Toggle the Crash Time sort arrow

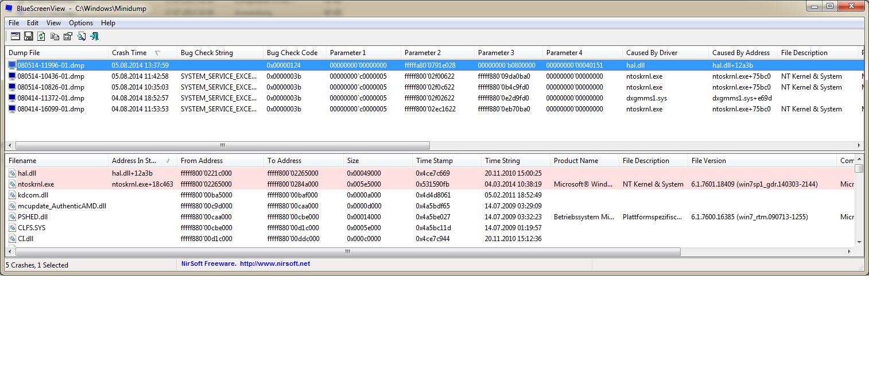(158, 53)
